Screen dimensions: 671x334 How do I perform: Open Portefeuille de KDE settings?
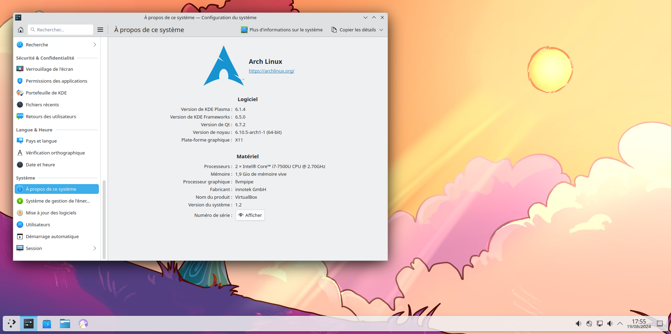coord(57,93)
